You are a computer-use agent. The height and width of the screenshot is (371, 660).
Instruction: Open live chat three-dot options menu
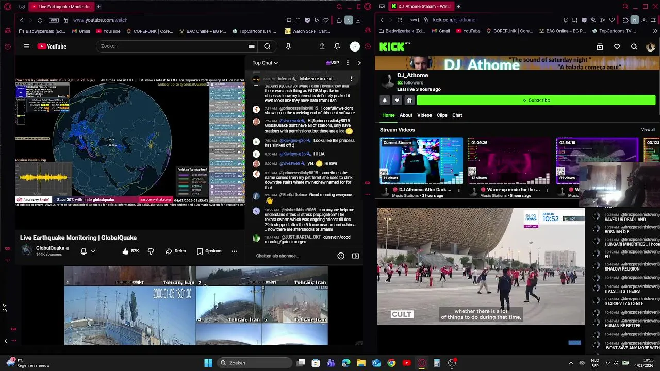[x=348, y=63]
